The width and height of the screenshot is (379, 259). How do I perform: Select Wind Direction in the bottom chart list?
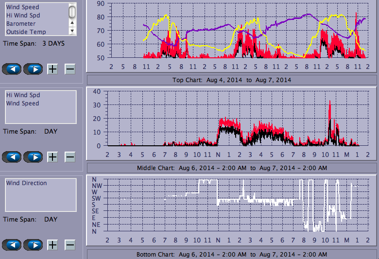point(26,183)
